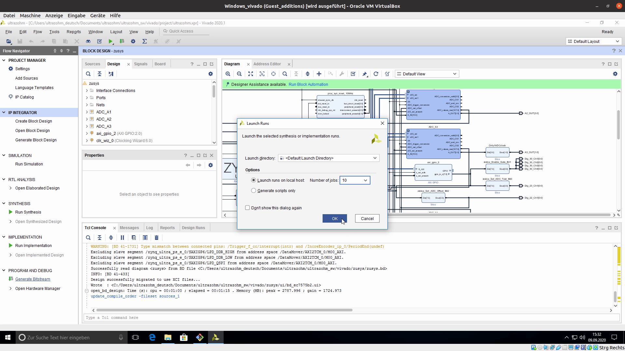
Task: Open the Number of jobs dropdown
Action: pyautogui.click(x=365, y=180)
